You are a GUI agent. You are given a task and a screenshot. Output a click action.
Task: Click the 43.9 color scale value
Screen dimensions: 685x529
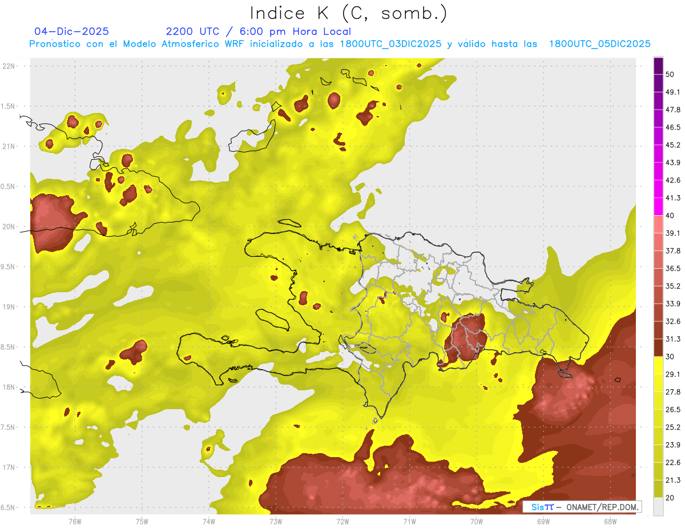(x=673, y=163)
